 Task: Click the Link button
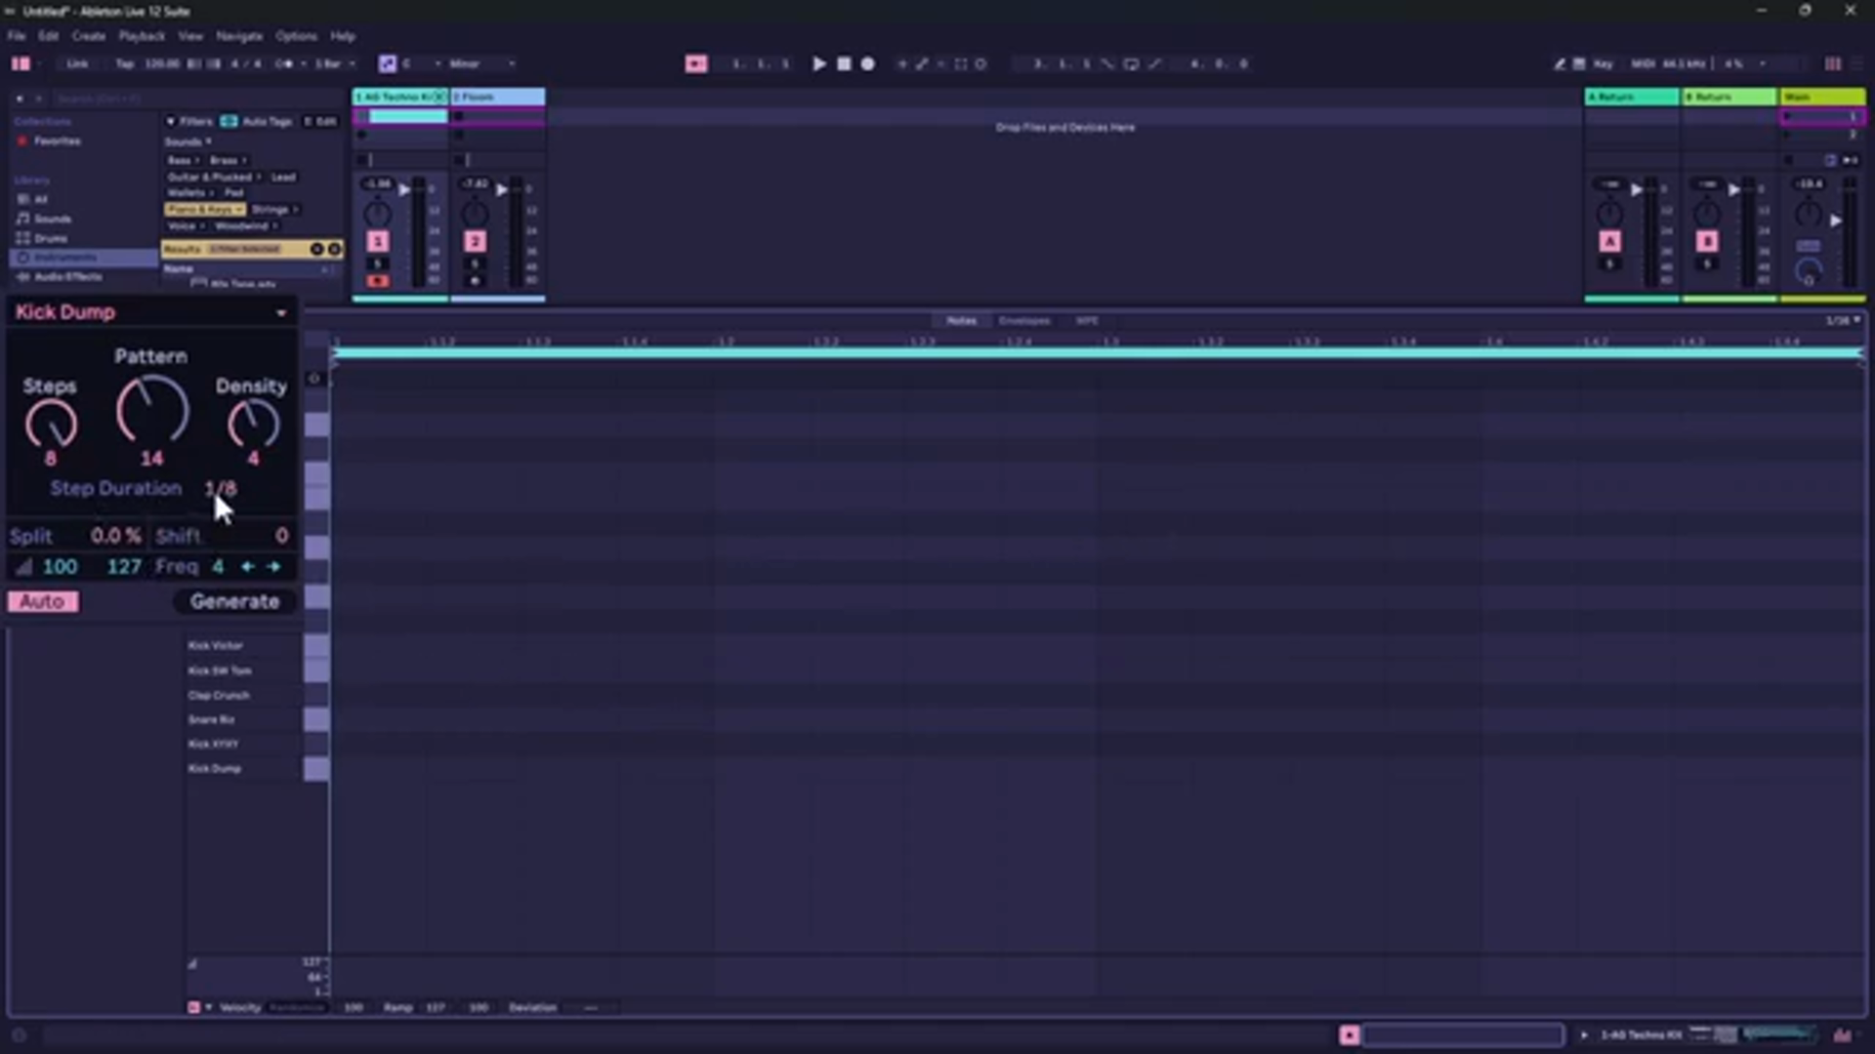tap(77, 63)
